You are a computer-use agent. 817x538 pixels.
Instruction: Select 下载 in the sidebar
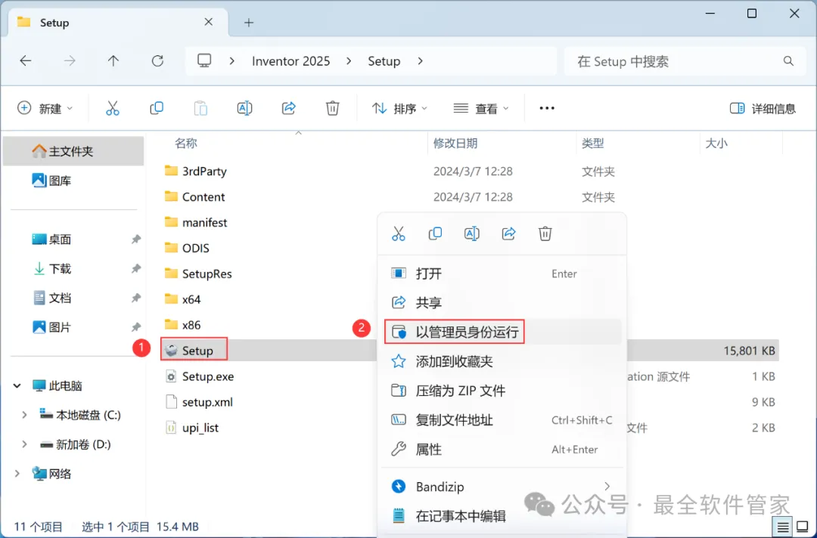point(73,268)
